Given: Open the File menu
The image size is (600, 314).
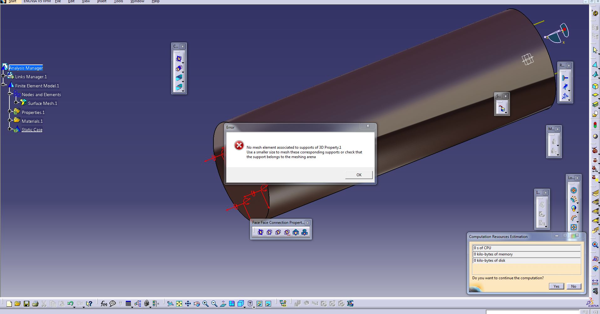Looking at the screenshot, I should pos(58,1).
